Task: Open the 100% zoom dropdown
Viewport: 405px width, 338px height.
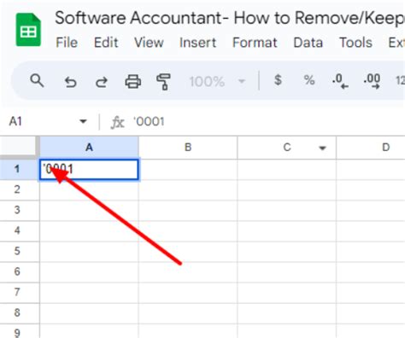Action: [217, 82]
